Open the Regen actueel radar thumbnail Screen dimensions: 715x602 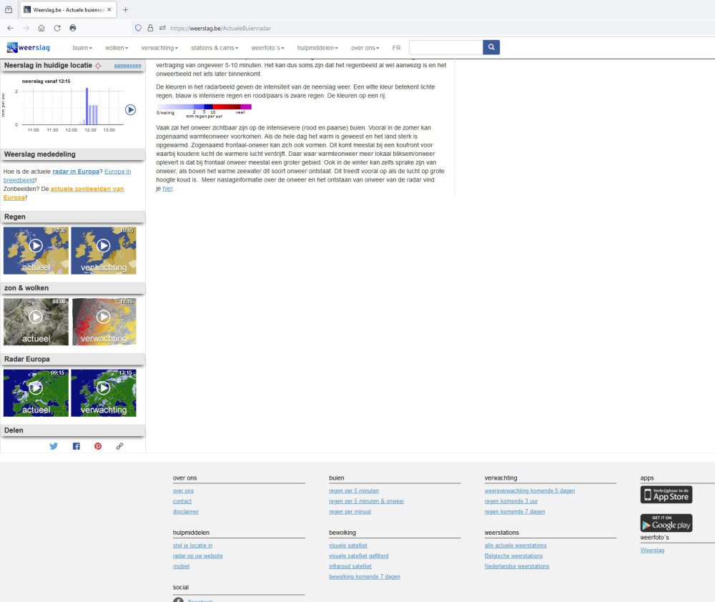click(x=36, y=250)
